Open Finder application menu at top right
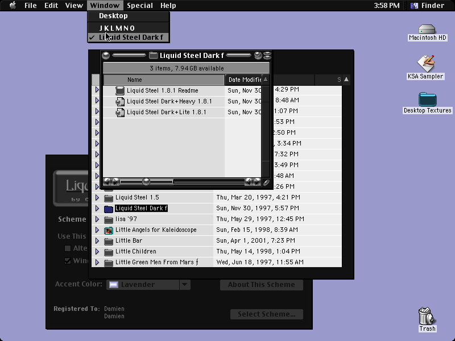 428,6
